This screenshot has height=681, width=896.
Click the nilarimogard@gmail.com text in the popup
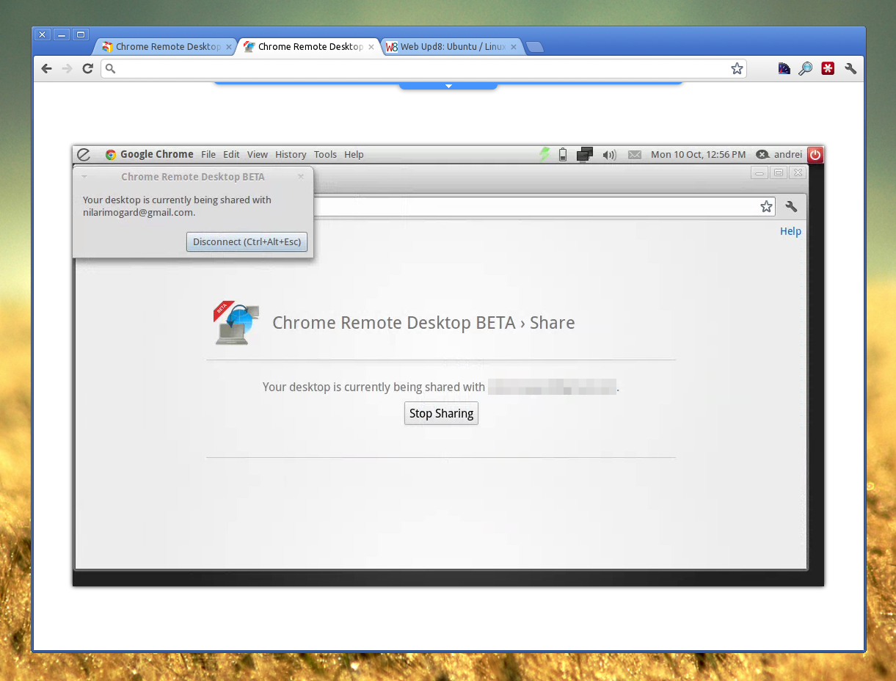(138, 213)
